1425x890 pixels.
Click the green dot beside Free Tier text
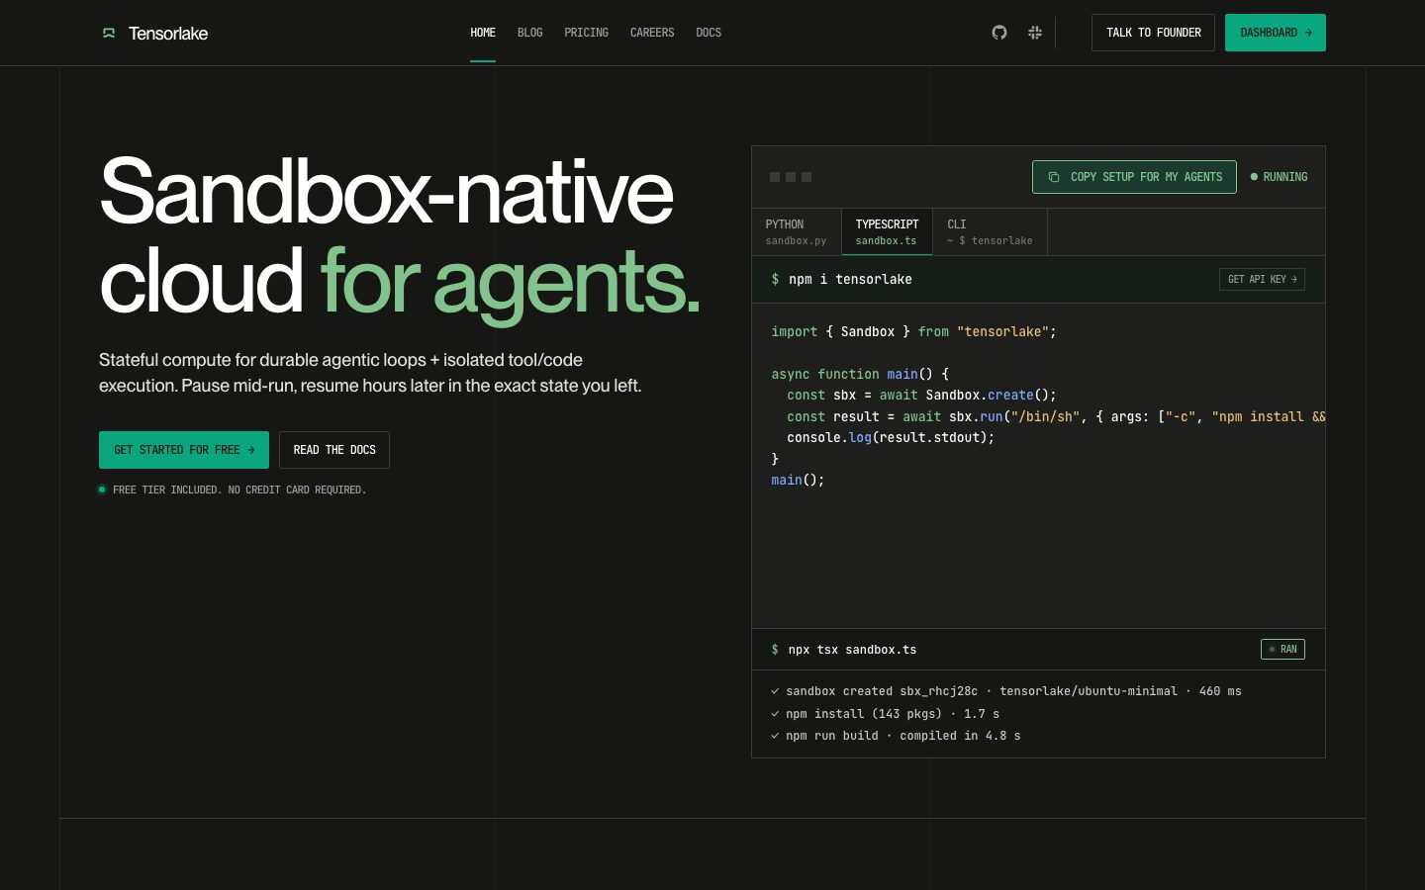[102, 489]
